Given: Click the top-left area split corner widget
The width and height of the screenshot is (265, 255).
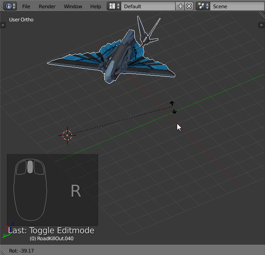Looking at the screenshot, I should tap(2, 9).
